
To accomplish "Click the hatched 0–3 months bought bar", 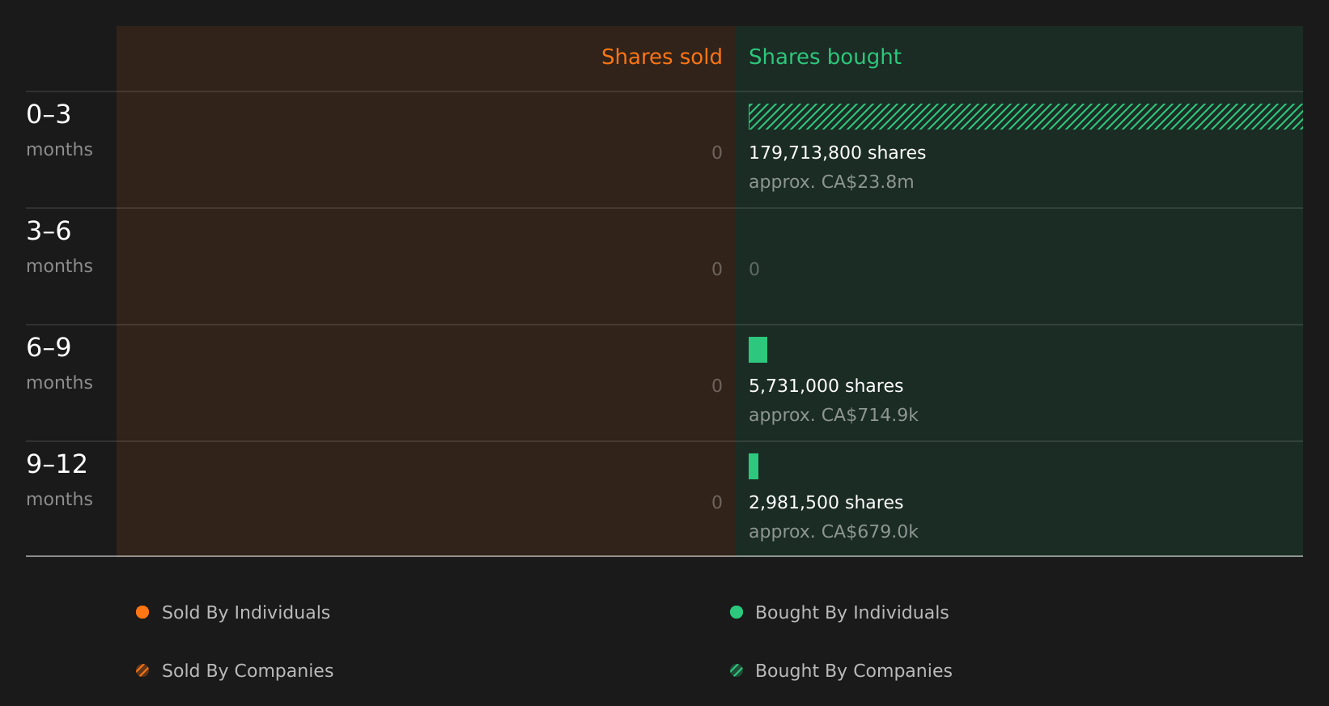I will point(1025,117).
